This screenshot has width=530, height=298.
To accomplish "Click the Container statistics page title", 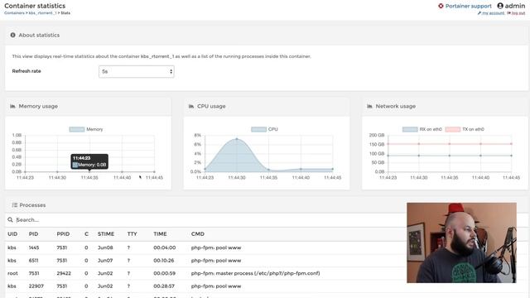I will (x=35, y=6).
